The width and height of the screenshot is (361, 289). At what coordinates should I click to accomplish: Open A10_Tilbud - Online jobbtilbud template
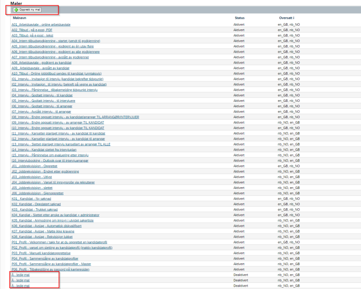pos(57,73)
